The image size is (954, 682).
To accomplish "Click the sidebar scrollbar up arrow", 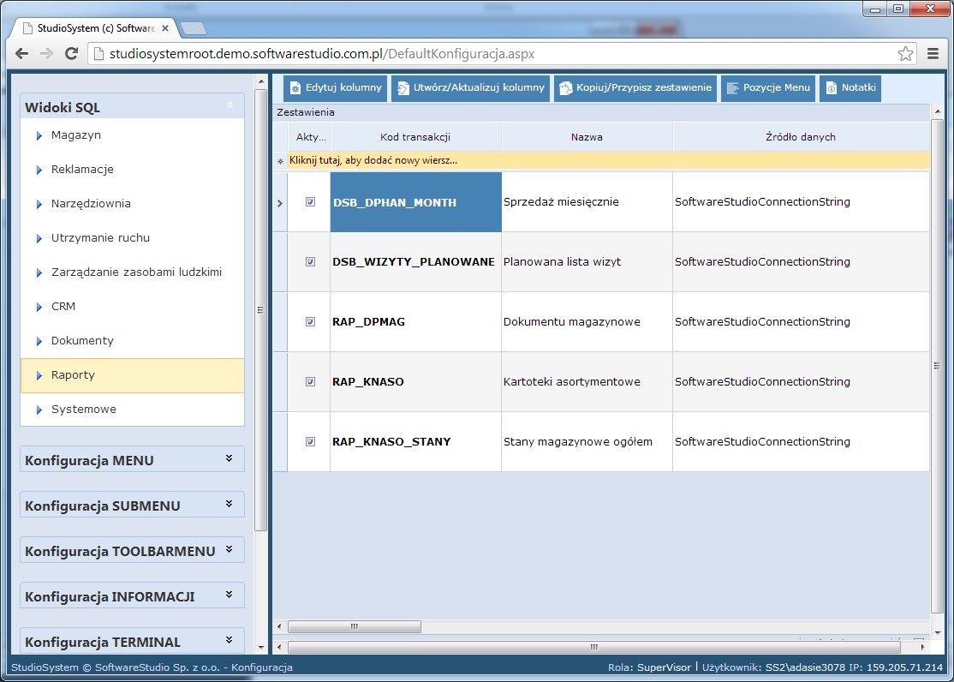I will click(x=261, y=81).
